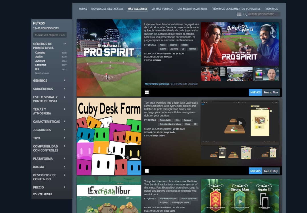Toggle the Estrategia genre filter
The image size is (307, 213).
pos(41,65)
